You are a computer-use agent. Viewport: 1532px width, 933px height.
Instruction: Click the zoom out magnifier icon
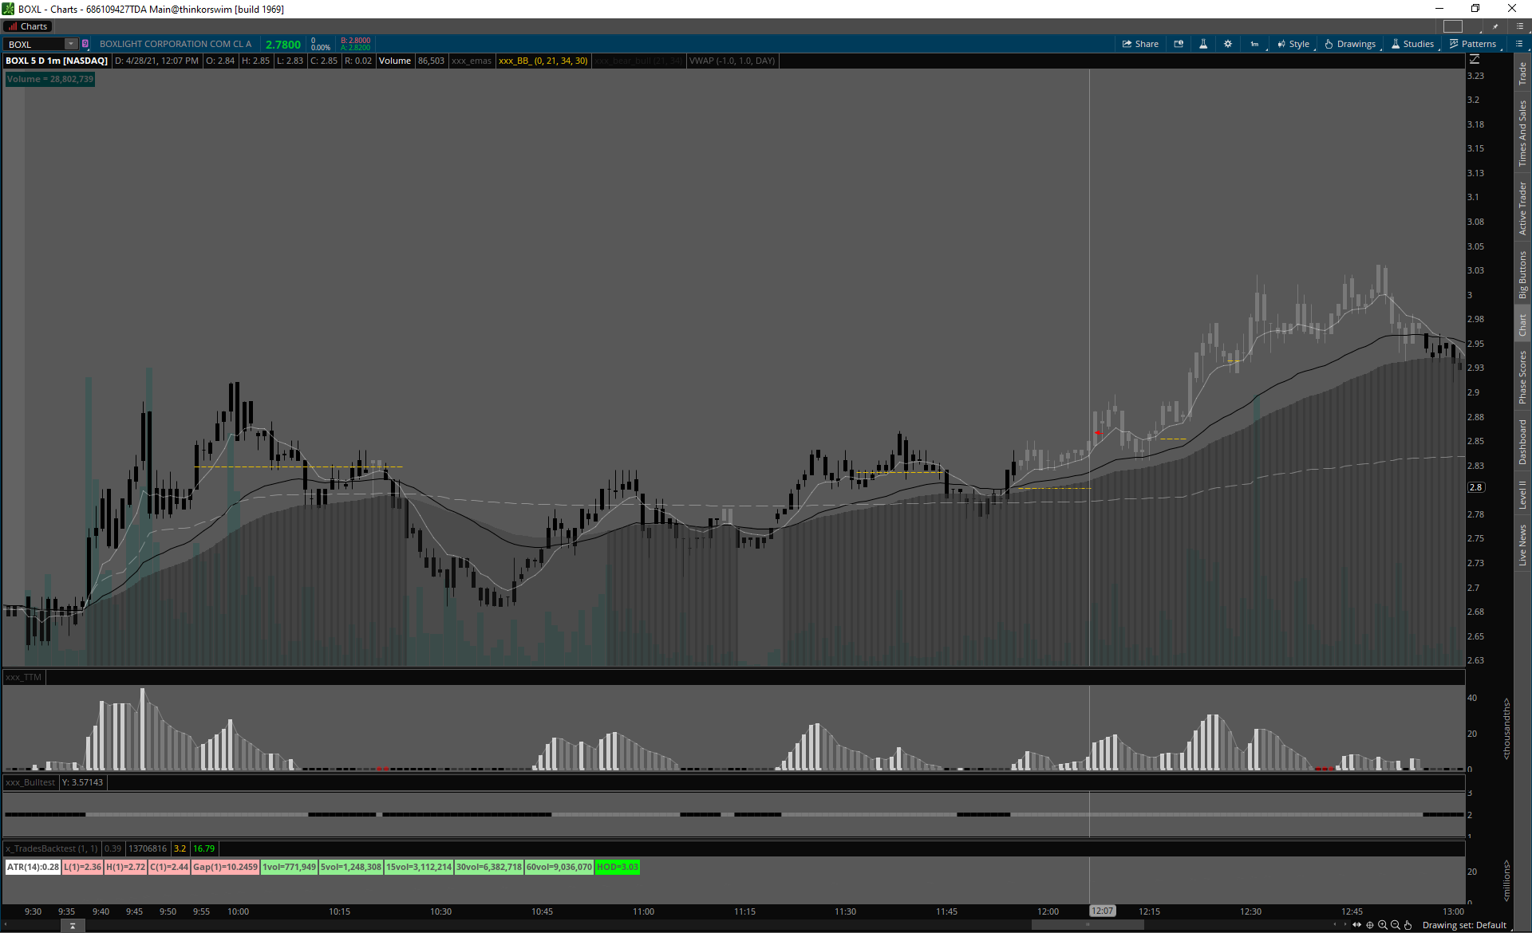click(1396, 925)
